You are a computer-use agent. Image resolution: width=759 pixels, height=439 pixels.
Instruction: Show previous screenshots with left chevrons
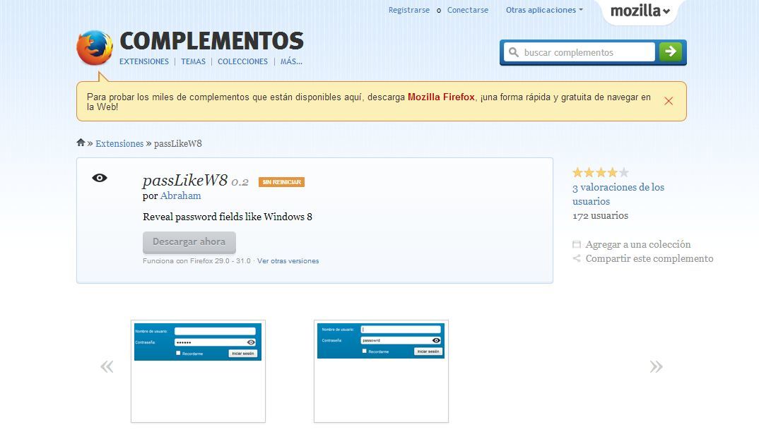pyautogui.click(x=107, y=366)
